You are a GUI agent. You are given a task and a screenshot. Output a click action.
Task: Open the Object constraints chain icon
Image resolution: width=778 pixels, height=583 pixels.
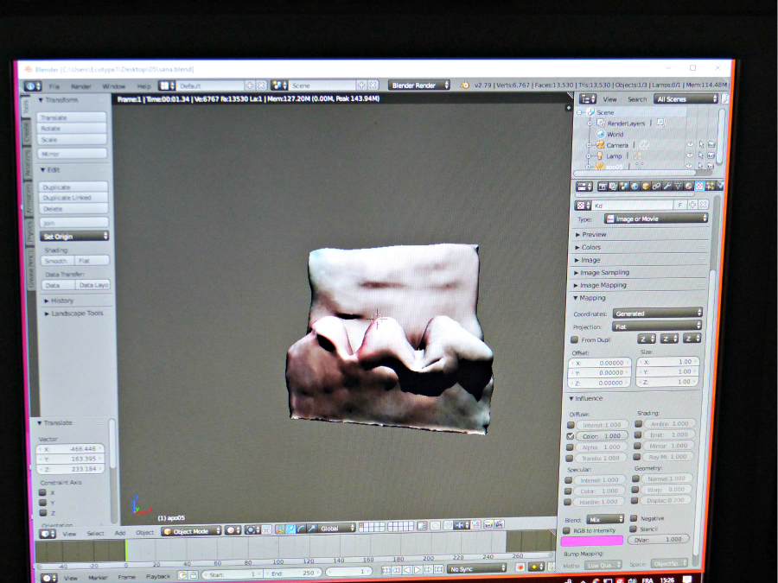pyautogui.click(x=656, y=186)
